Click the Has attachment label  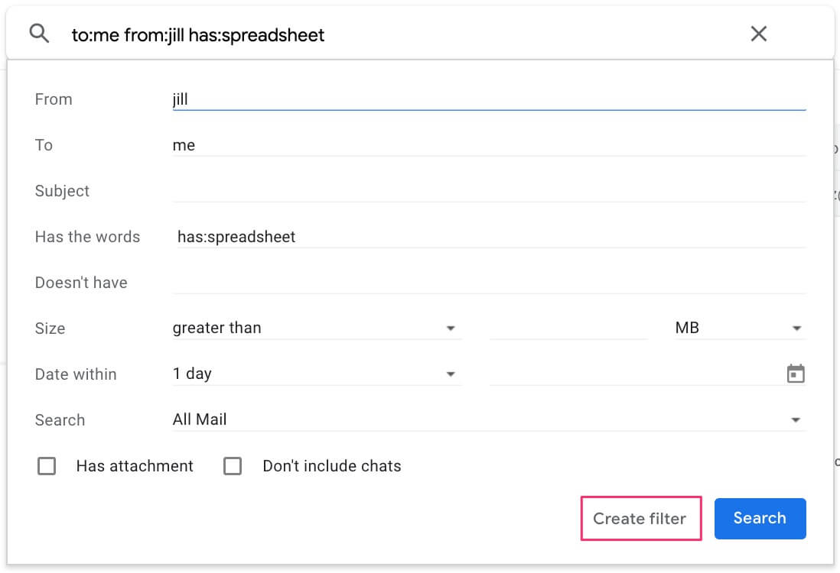[135, 466]
